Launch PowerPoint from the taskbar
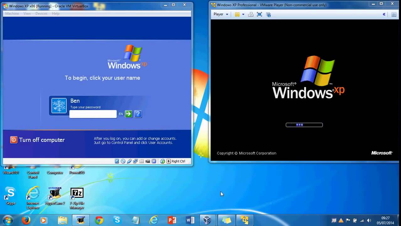The height and width of the screenshot is (226, 401). coord(172,220)
